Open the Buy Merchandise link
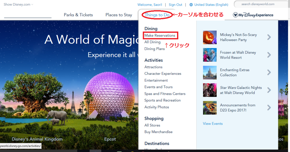 click(x=158, y=132)
